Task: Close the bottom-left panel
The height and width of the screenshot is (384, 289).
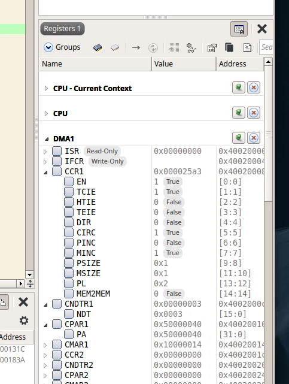Action: coord(23,302)
